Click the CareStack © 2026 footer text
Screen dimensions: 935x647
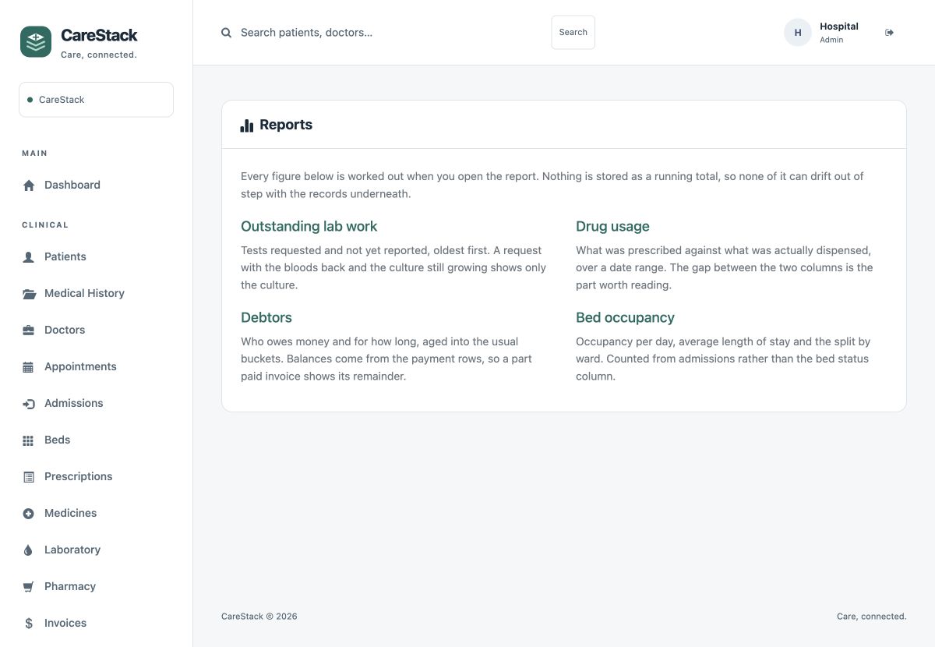tap(259, 617)
